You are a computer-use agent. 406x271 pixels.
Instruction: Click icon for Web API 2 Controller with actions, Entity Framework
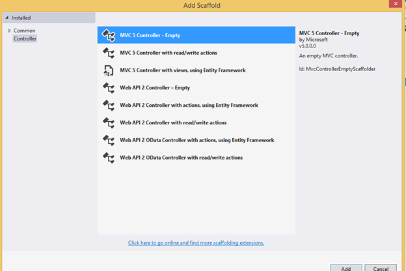click(109, 106)
